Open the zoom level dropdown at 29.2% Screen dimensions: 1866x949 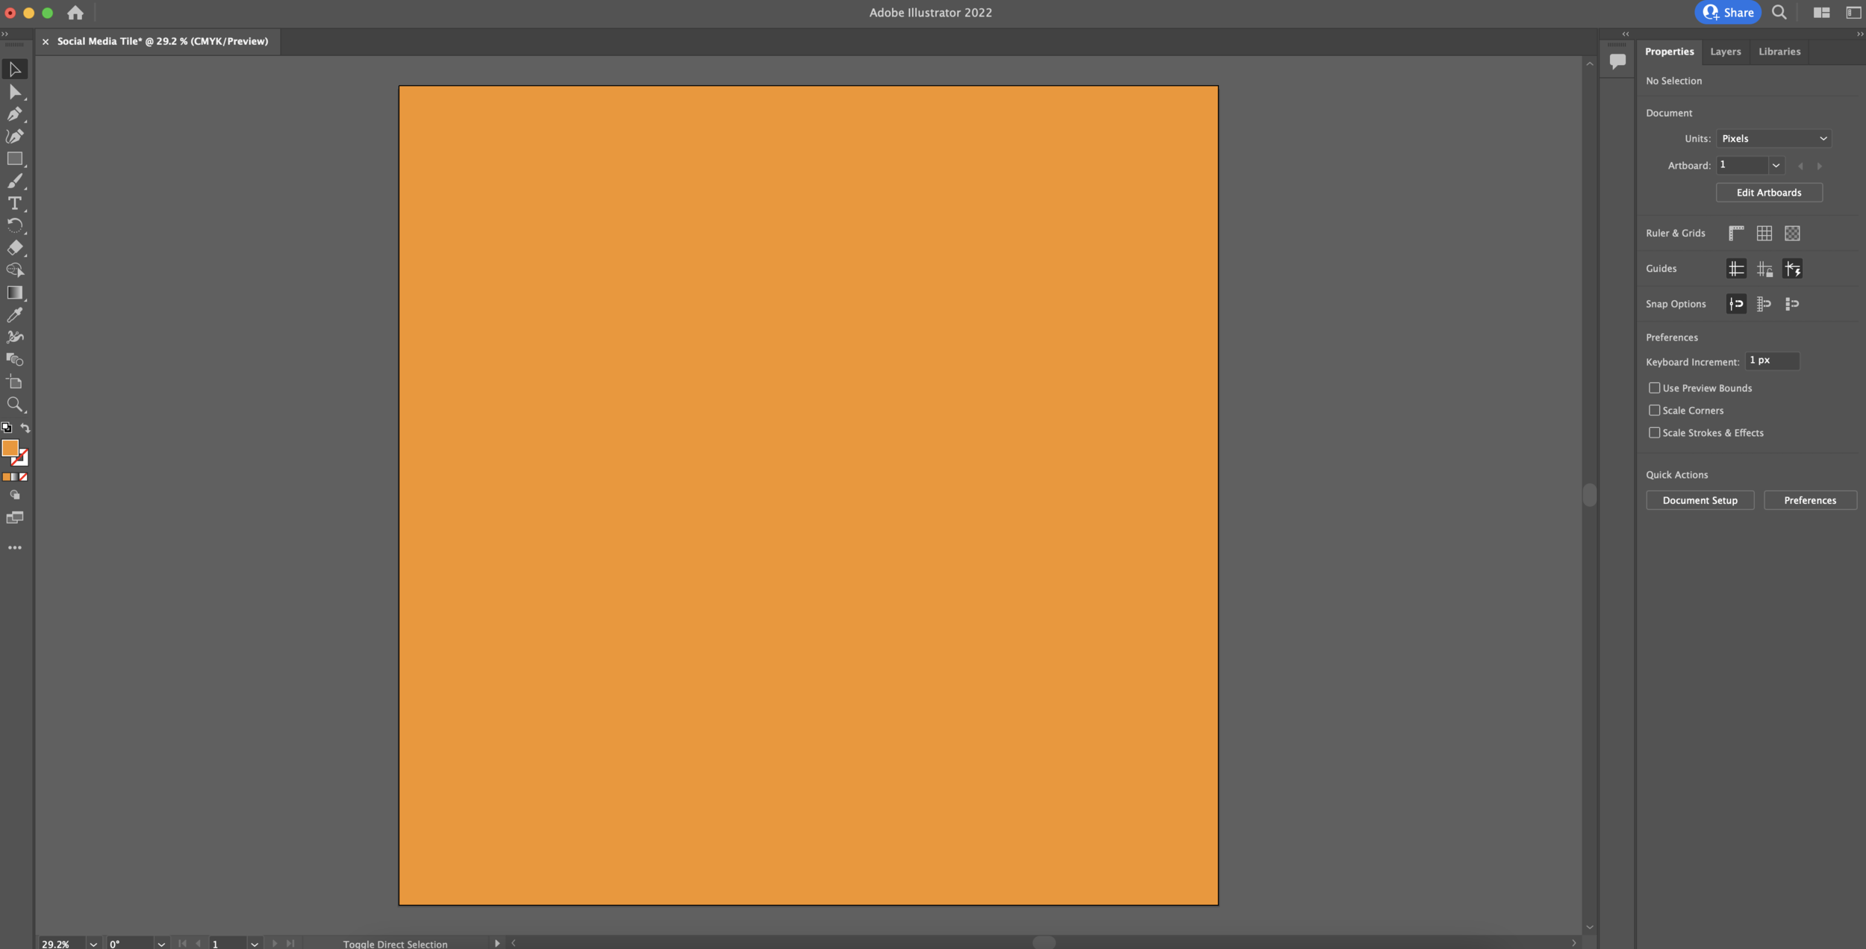93,944
